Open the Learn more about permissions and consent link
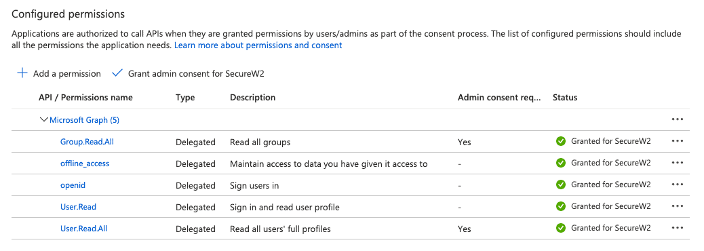Image resolution: width=704 pixels, height=251 pixels. pyautogui.click(x=258, y=45)
